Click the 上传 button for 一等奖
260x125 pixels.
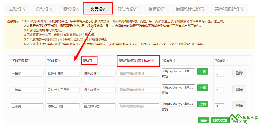click(203, 72)
